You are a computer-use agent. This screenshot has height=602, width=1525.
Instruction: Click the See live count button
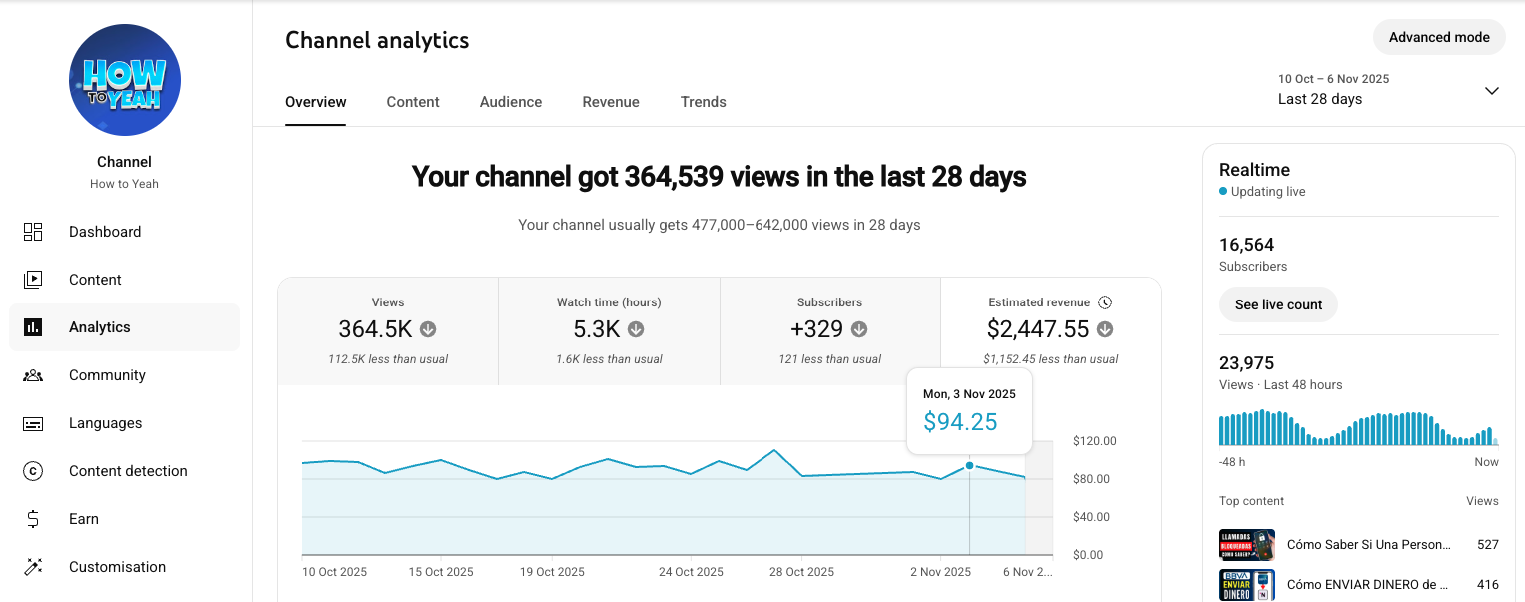[1278, 304]
